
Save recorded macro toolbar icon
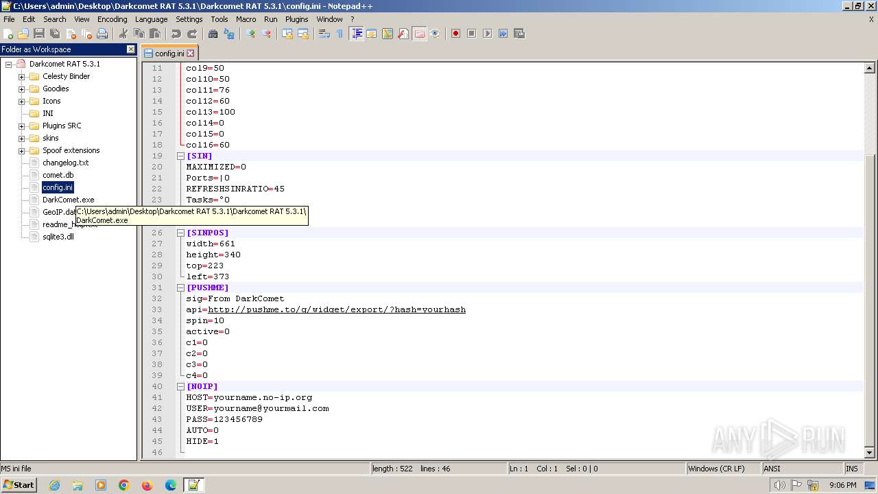point(519,34)
